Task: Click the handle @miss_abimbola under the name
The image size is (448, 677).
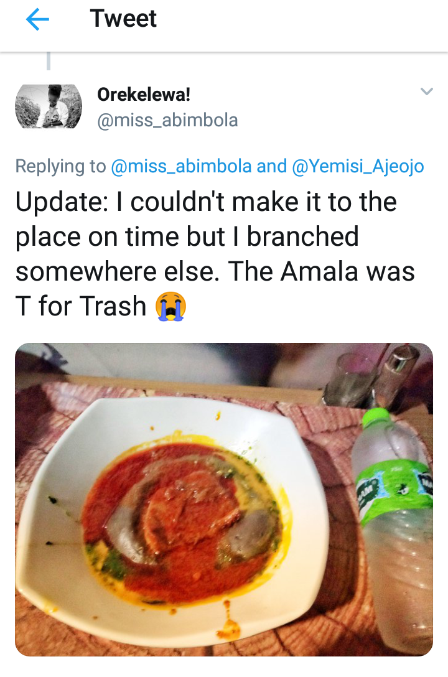Action: click(167, 119)
